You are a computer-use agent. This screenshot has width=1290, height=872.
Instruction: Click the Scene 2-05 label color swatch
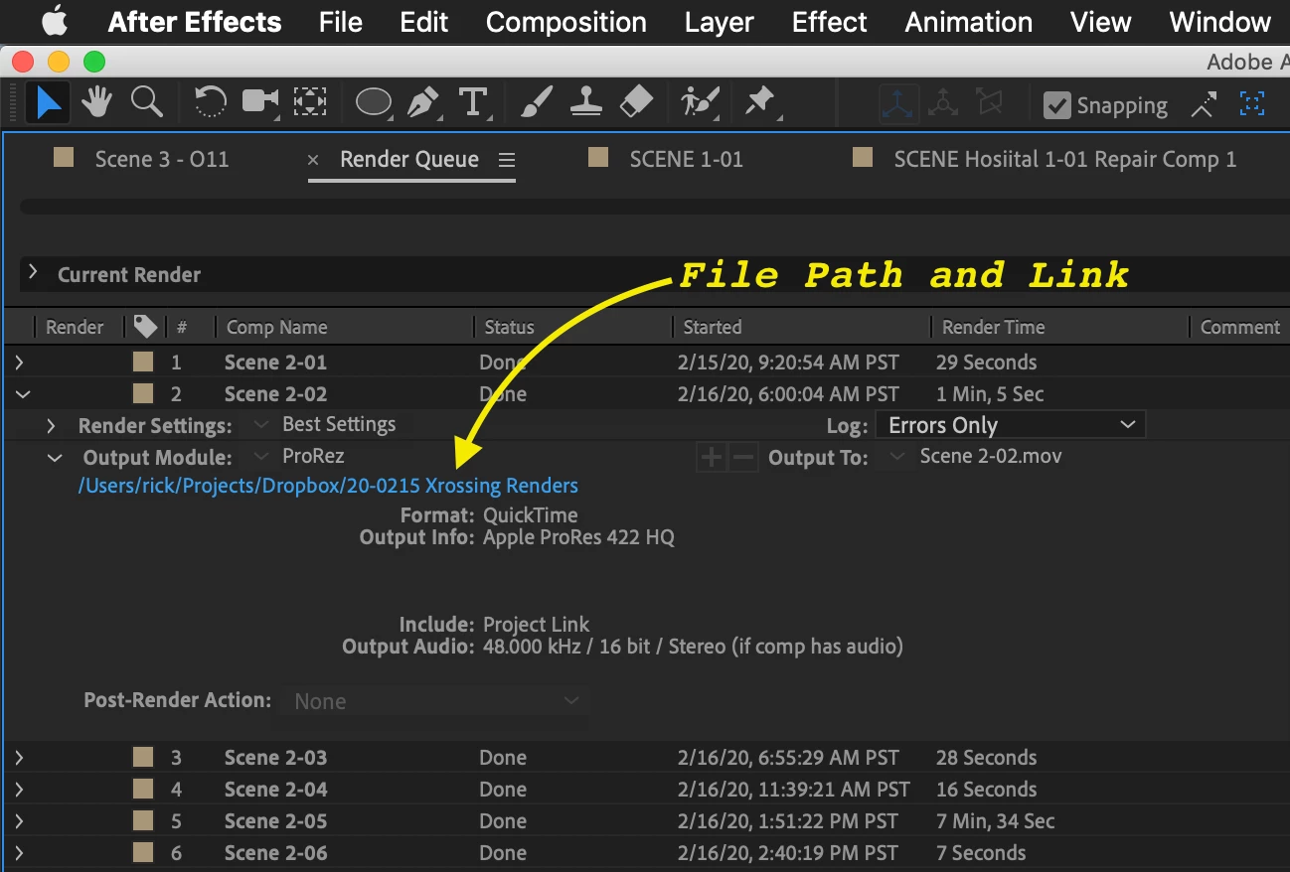point(143,821)
